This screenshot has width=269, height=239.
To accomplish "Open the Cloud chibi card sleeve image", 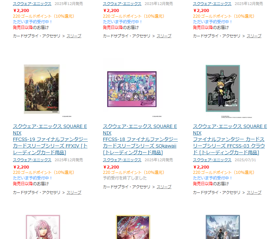I will [x=223, y=88].
